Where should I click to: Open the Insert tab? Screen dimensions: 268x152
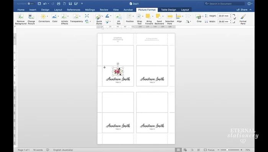pos(33,10)
